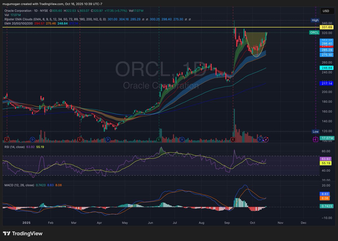Click the dividend D marker in July

pos(183,139)
